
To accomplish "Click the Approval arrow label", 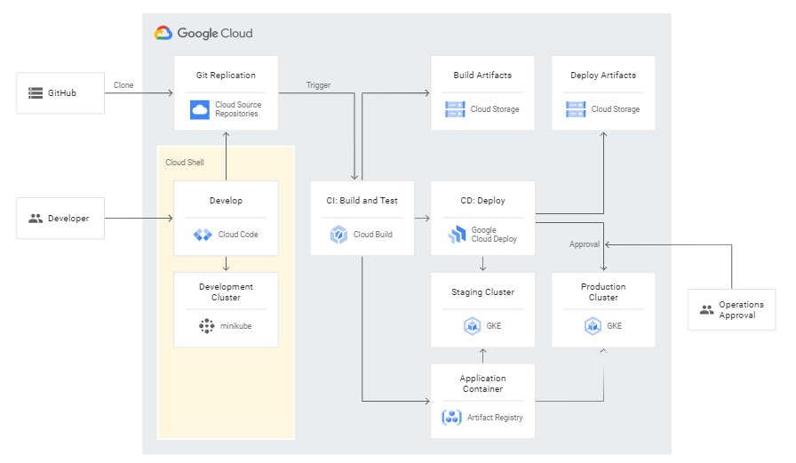I will click(585, 244).
